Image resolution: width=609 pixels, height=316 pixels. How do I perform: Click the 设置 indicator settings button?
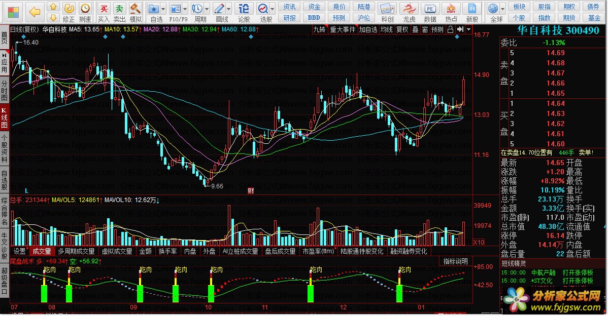20,251
